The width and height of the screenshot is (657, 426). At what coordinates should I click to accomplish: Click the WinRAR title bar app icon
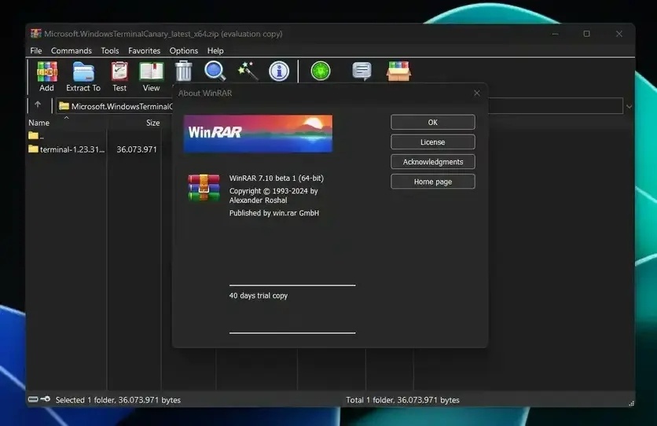36,34
